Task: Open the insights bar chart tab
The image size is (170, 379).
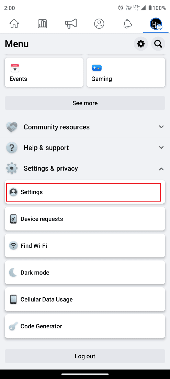Action: click(43, 24)
